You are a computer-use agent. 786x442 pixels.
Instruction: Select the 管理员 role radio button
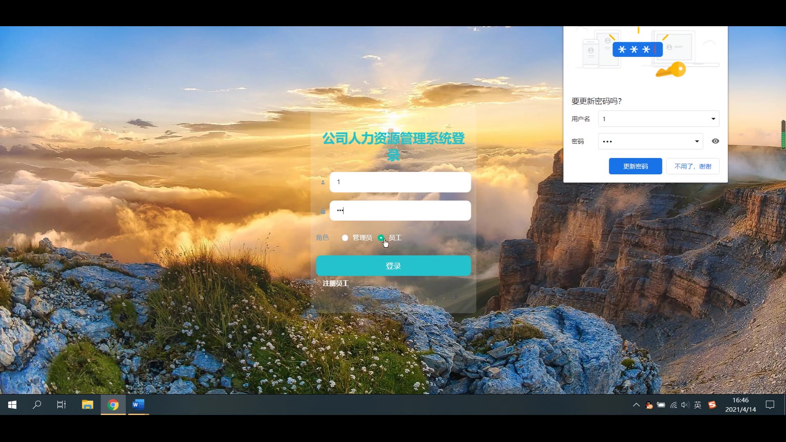tap(345, 238)
